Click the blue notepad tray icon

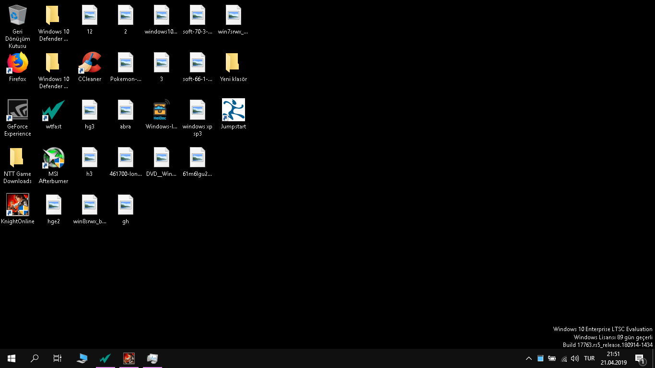click(540, 358)
